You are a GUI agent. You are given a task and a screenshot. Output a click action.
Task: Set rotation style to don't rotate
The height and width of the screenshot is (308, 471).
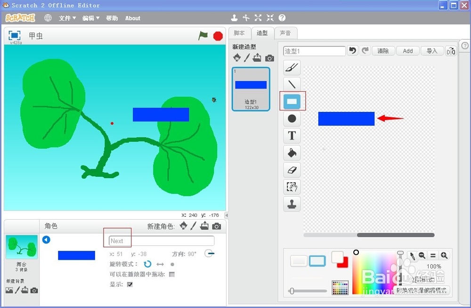pos(172,264)
